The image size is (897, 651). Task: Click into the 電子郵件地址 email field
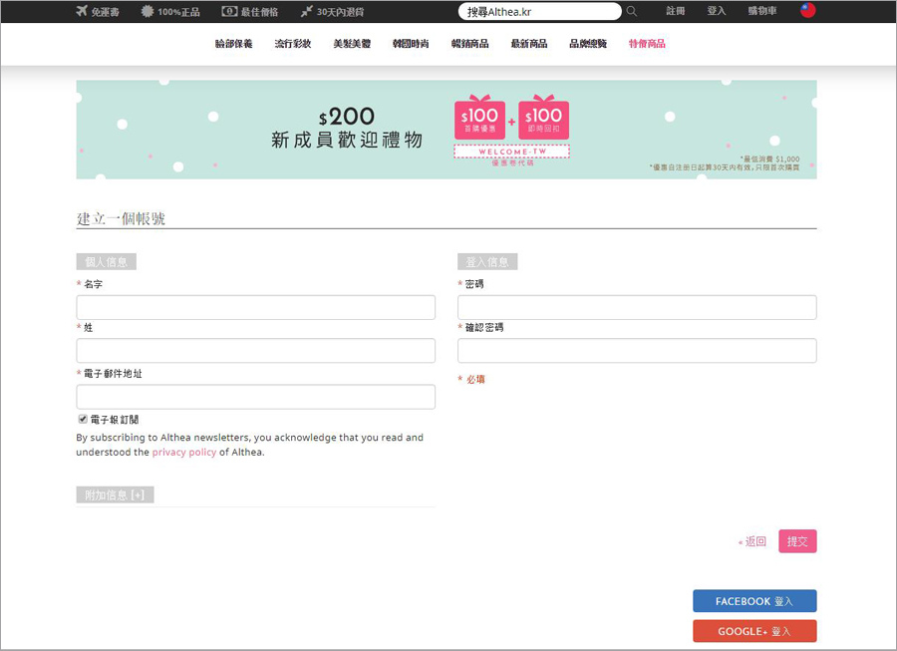tap(256, 397)
